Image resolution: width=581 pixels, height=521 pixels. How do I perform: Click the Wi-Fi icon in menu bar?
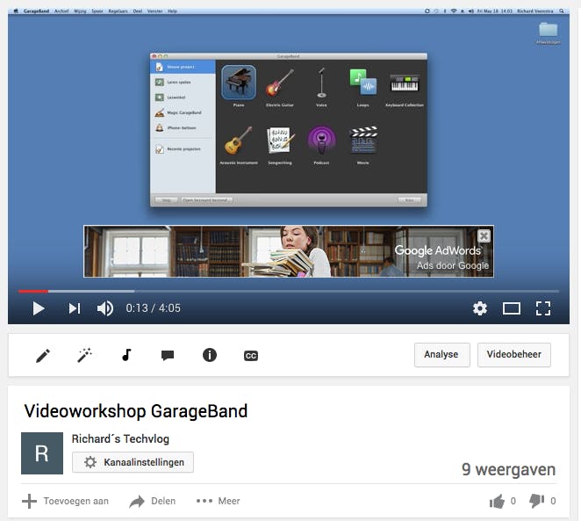[x=454, y=11]
